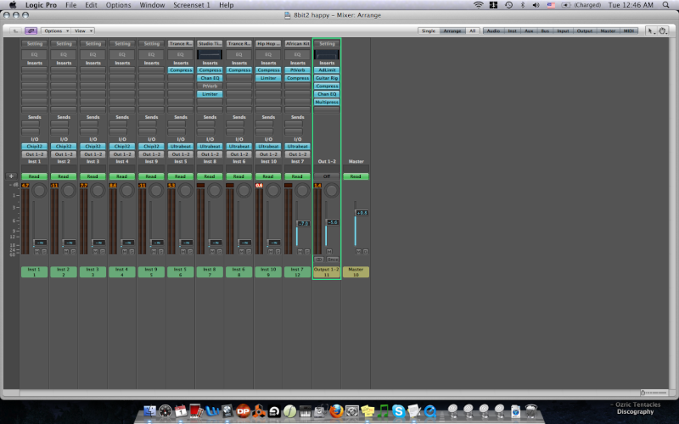Image resolution: width=679 pixels, height=424 pixels.
Task: Open the Edit menu
Action: 91,5
